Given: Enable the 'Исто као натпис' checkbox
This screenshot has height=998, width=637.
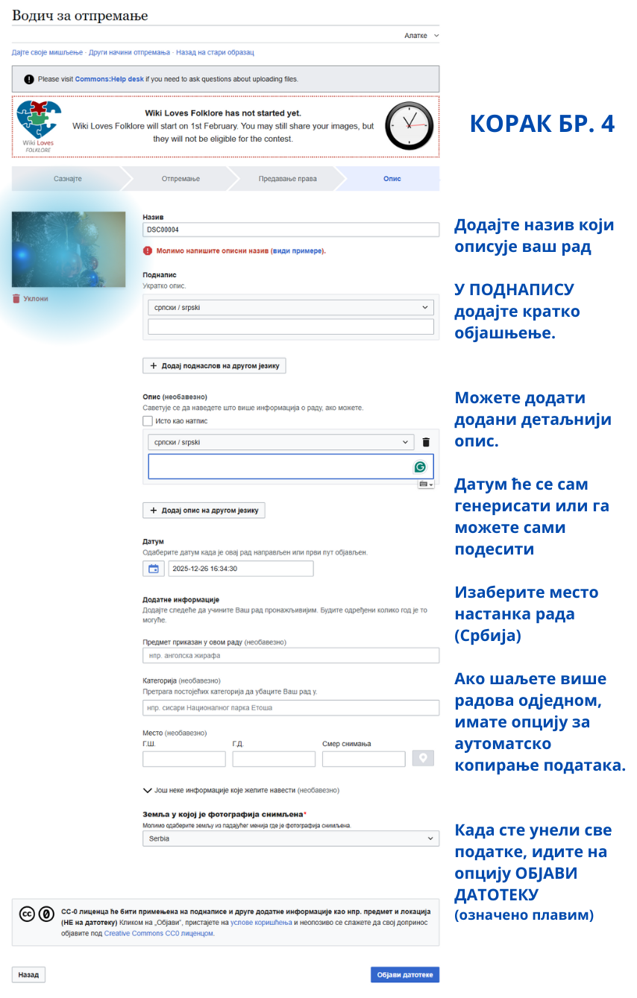Looking at the screenshot, I should click(x=148, y=421).
